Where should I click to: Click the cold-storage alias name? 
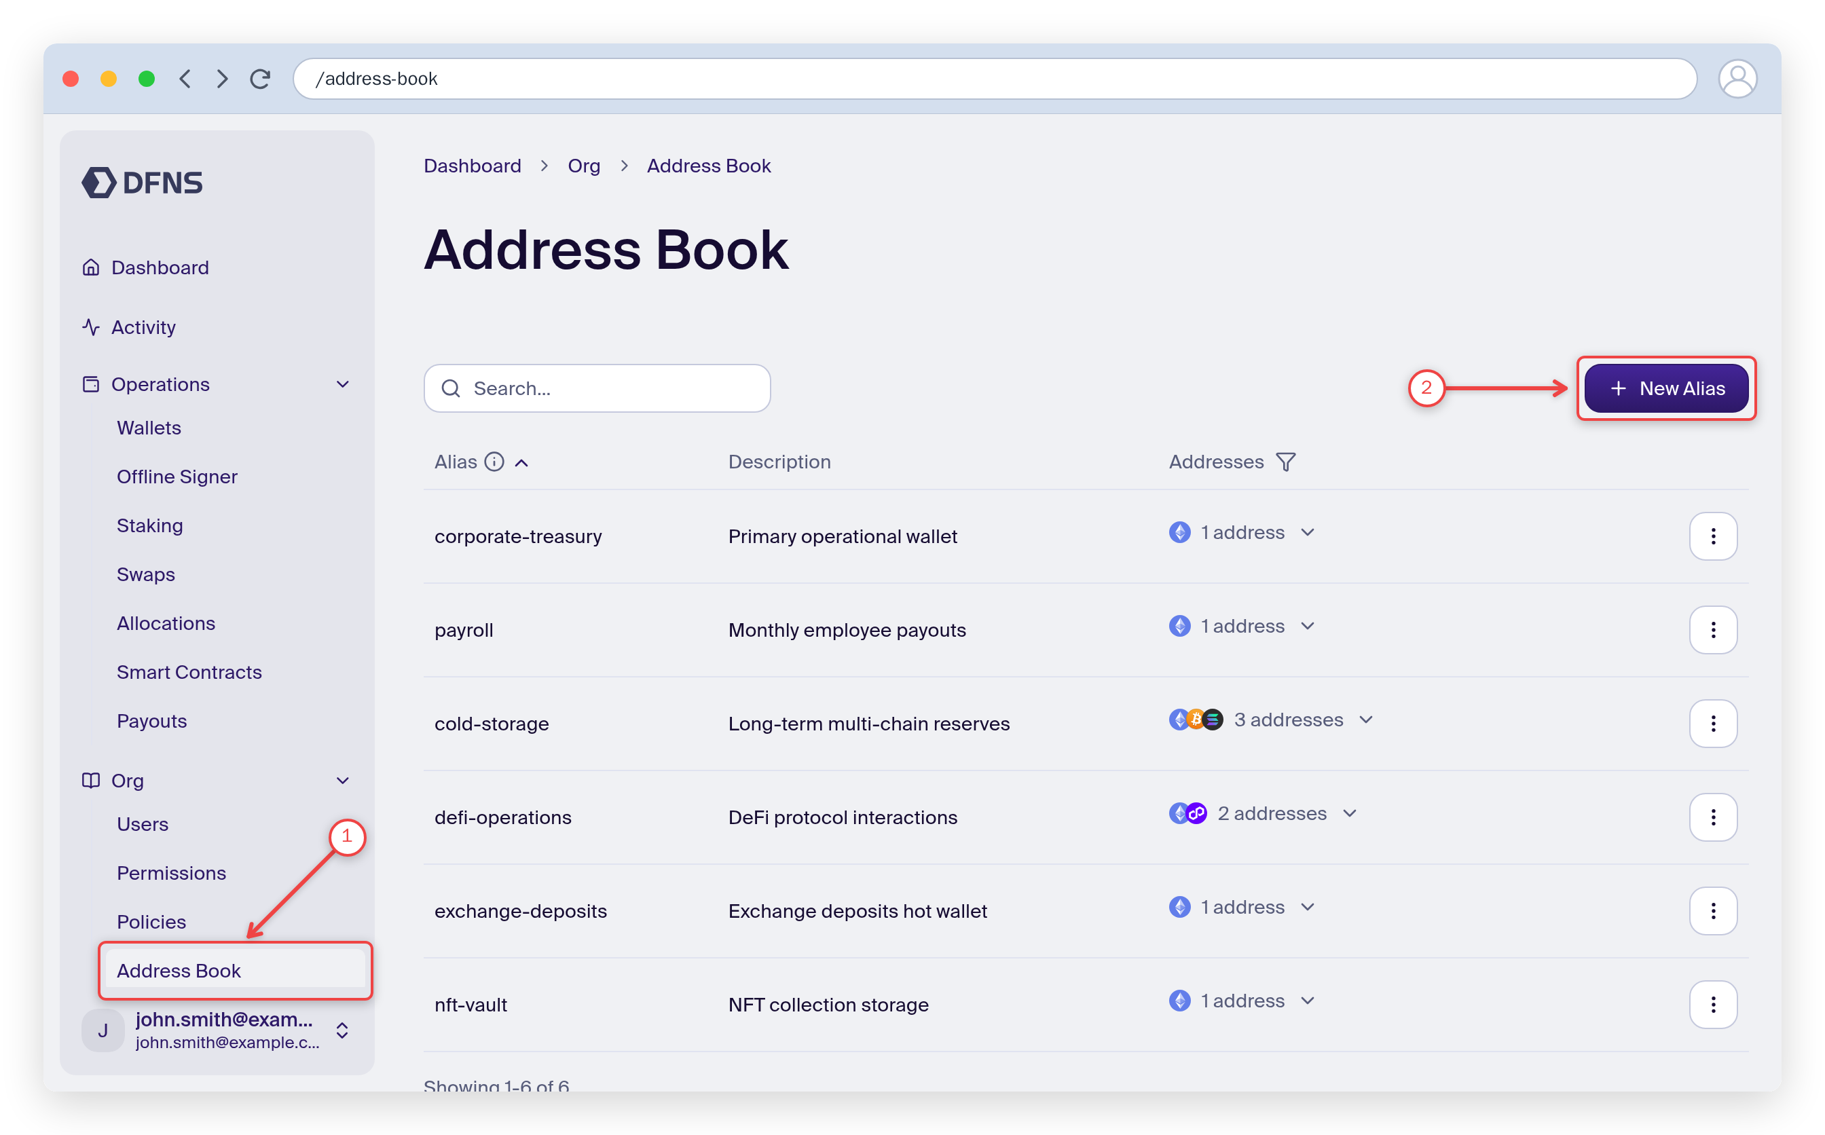(492, 724)
